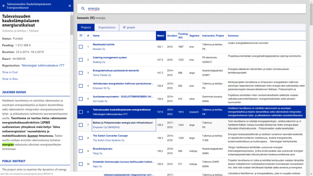Open project Verkottuneen energiatiedon hallinnan palvelukonse

123,84
